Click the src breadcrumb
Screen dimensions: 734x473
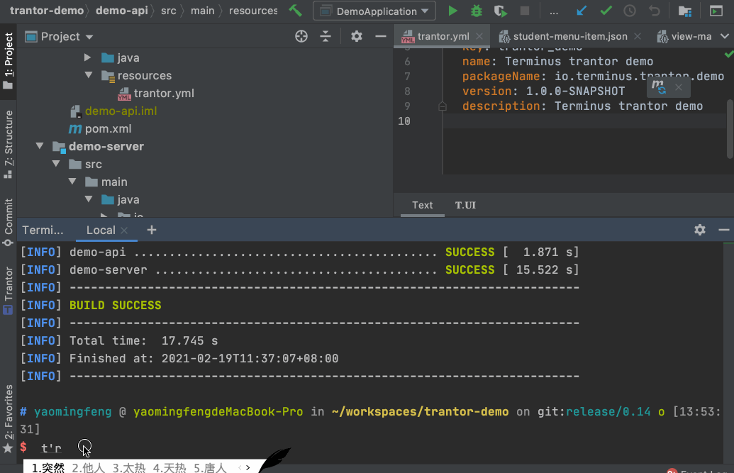click(169, 11)
